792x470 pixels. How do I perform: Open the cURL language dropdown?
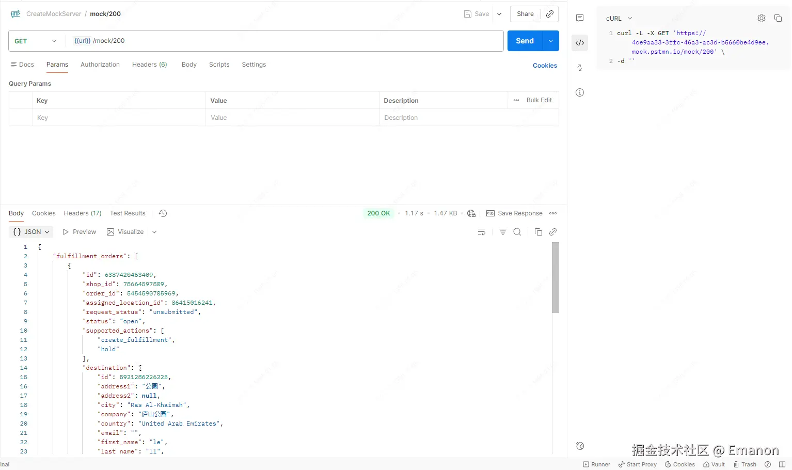tap(619, 18)
